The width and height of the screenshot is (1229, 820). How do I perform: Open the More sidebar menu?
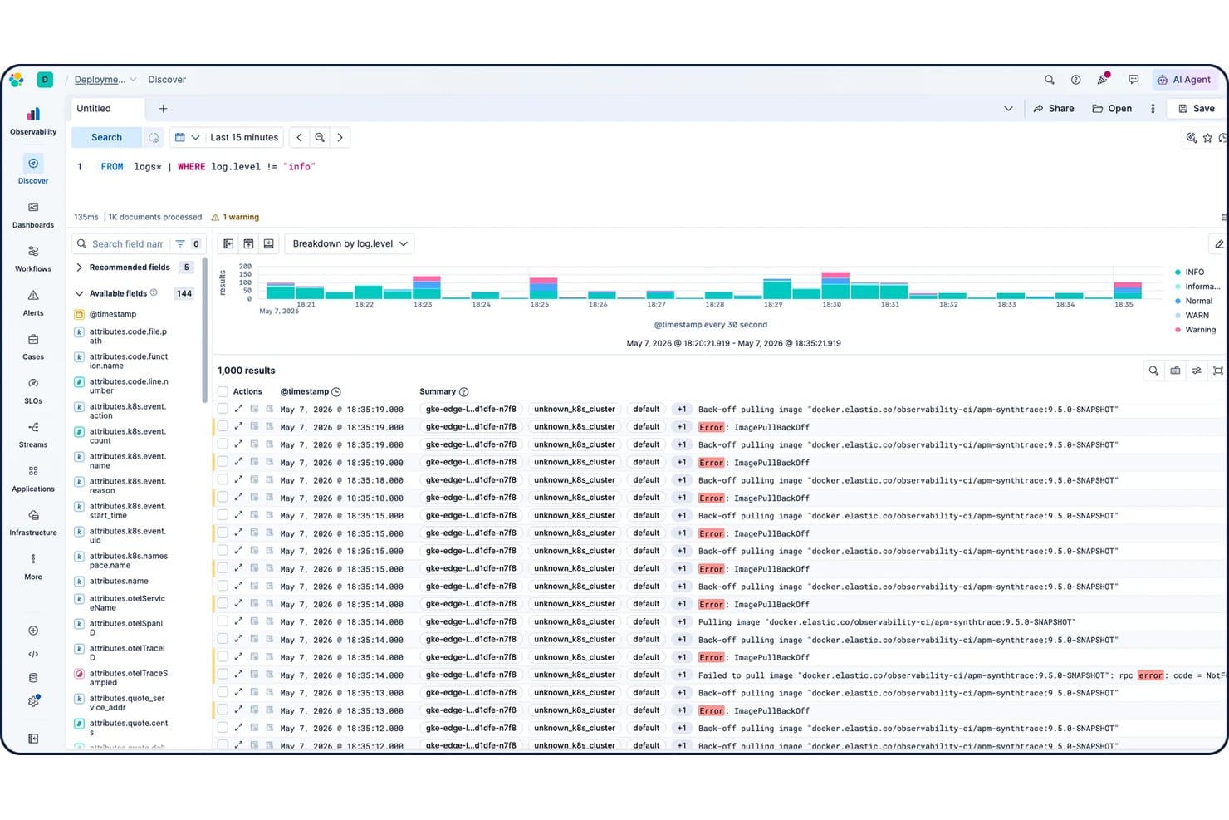pos(33,567)
